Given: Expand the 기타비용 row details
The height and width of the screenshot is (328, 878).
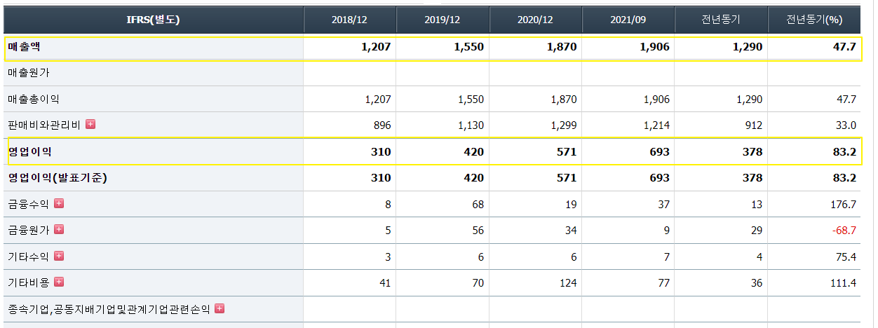Looking at the screenshot, I should [59, 282].
